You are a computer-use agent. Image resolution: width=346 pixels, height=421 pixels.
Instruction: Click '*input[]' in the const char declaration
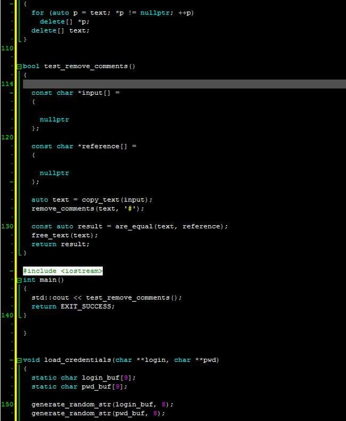[94, 93]
